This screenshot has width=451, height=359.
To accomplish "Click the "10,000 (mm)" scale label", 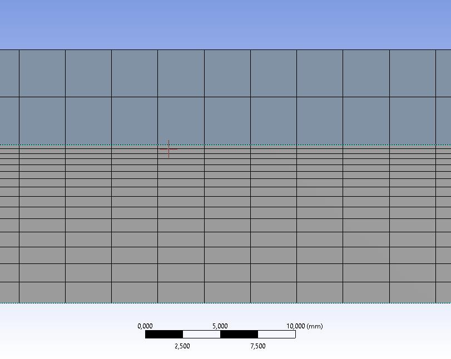I will tap(305, 326).
